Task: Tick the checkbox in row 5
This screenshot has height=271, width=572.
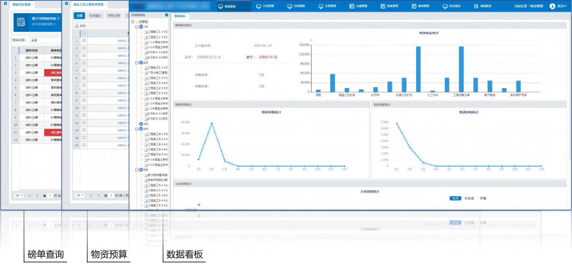Action: point(83,71)
